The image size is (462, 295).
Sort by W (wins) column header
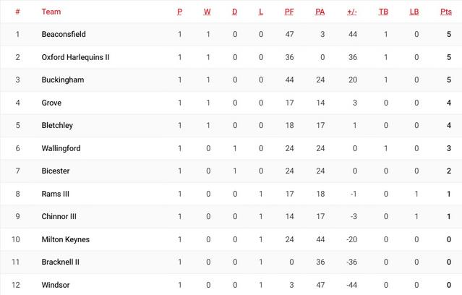coord(208,12)
